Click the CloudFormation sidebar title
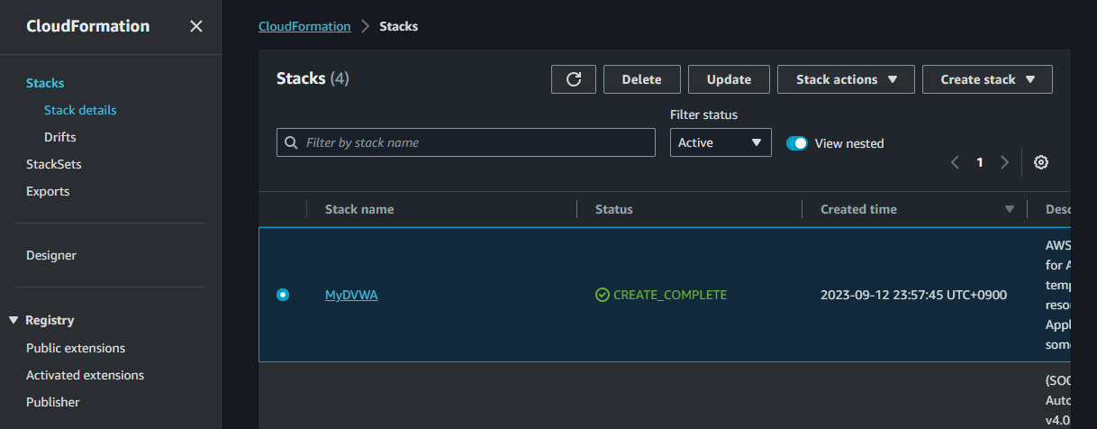Viewport: 1097px width, 429px height. tap(88, 26)
